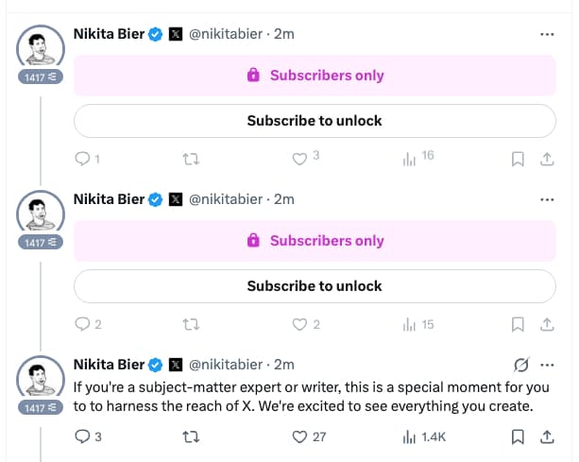The width and height of the screenshot is (579, 462).
Task: Like the post with 27 likes
Action: coord(299,436)
